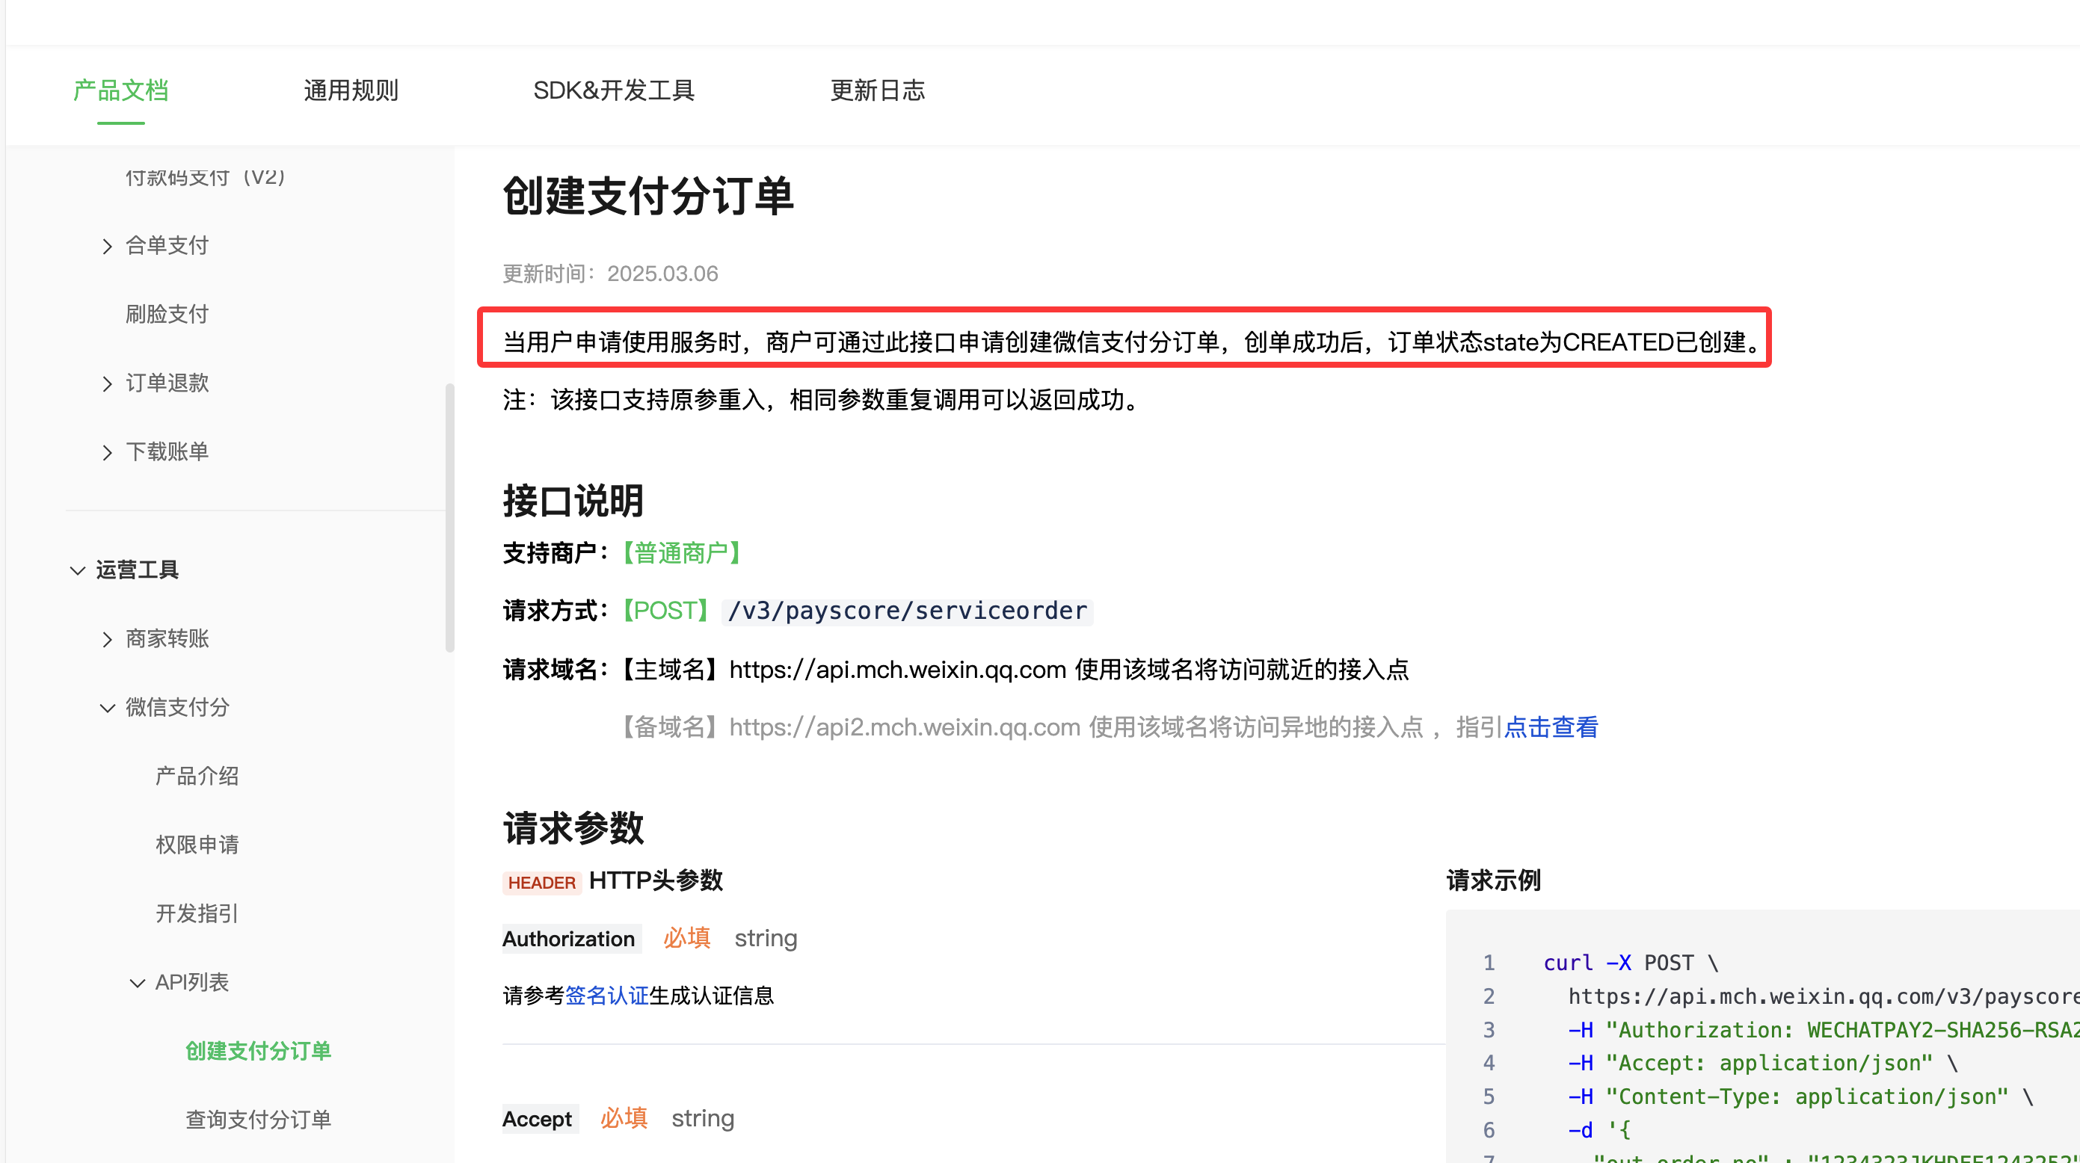Open 刷脸支付 in the sidebar

tap(167, 314)
